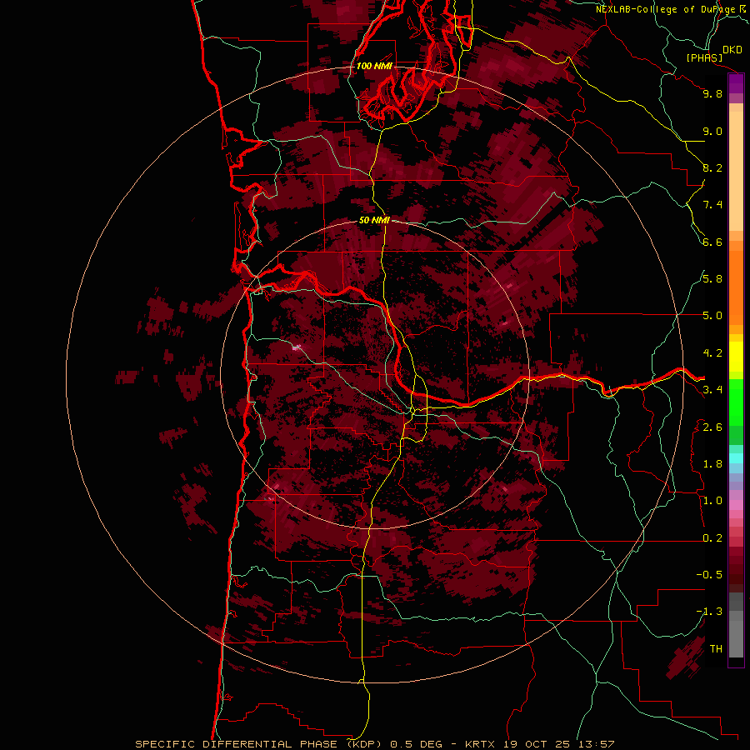The width and height of the screenshot is (750, 750).
Task: Click the 5.0 legend value
Action: click(712, 316)
